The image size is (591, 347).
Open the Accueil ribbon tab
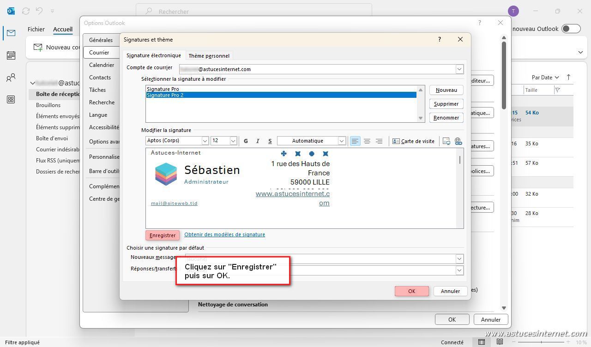[x=63, y=29]
